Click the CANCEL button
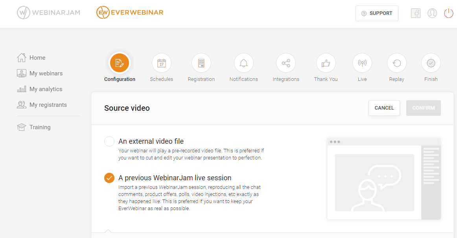457x238 pixels. click(x=384, y=108)
